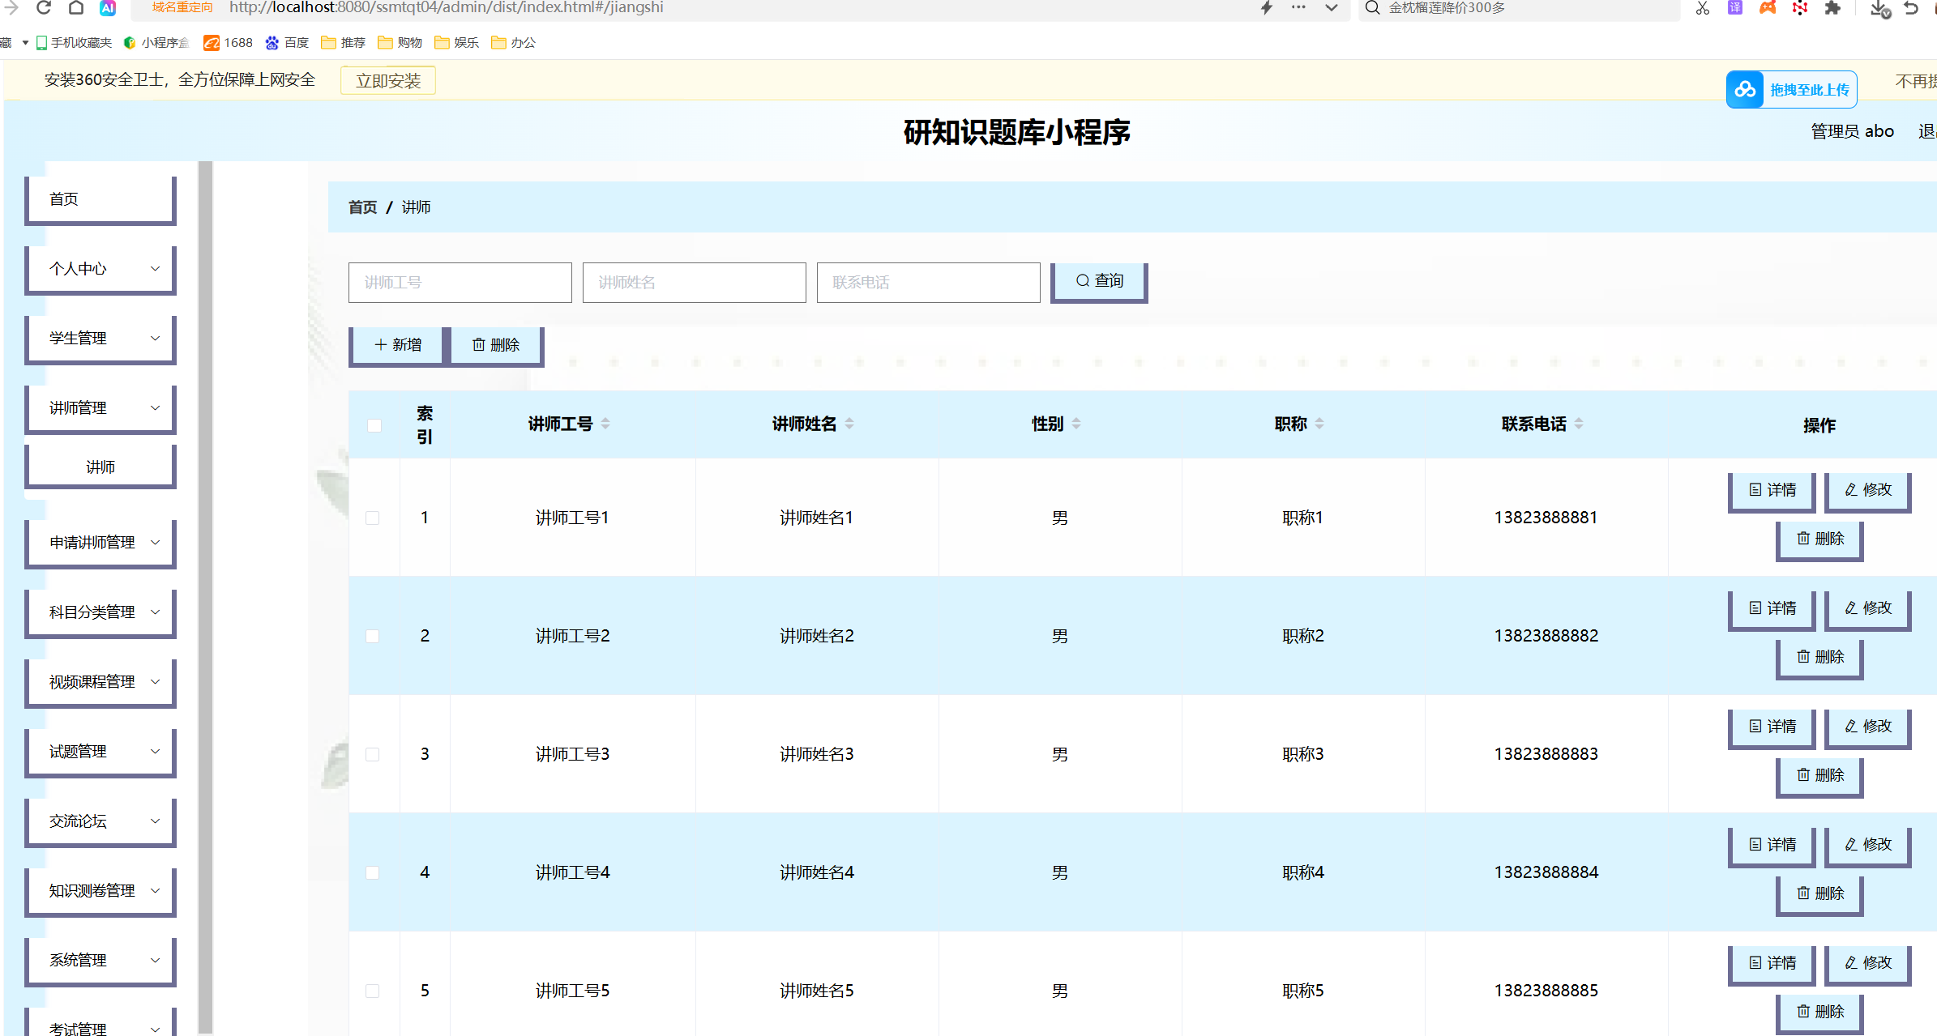Open the 办公 bookmarks folder
Screen dimensions: 1937x1036
coord(514,42)
